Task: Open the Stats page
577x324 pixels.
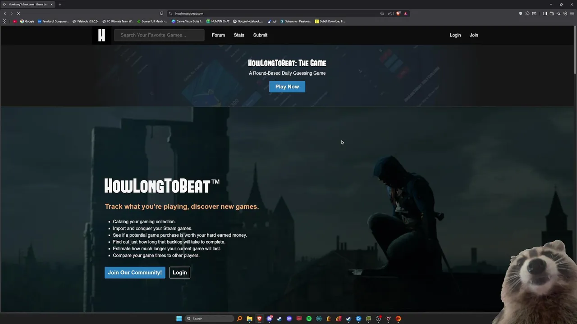Action: pos(239,35)
